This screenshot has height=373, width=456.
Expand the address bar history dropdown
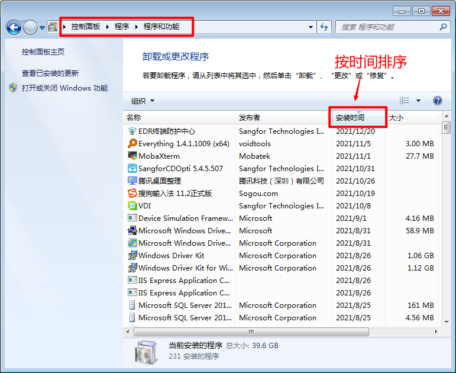(x=311, y=27)
